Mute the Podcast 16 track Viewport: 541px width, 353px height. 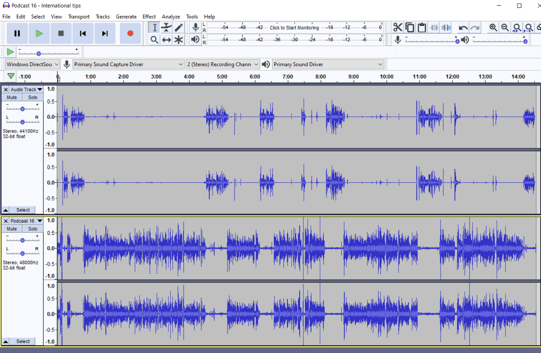pyautogui.click(x=12, y=229)
